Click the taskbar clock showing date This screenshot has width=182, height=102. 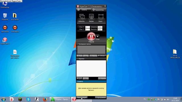[175, 99]
